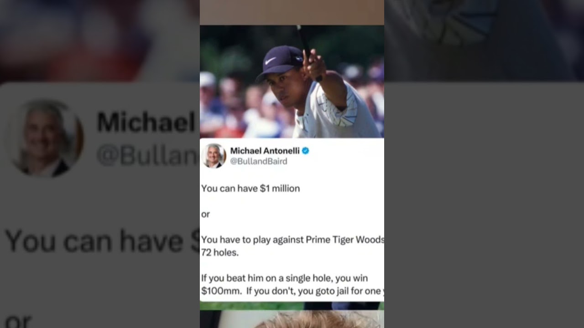The height and width of the screenshot is (328, 584).
Task: Click Michael Antonelli's small profile avatar
Action: coord(214,156)
